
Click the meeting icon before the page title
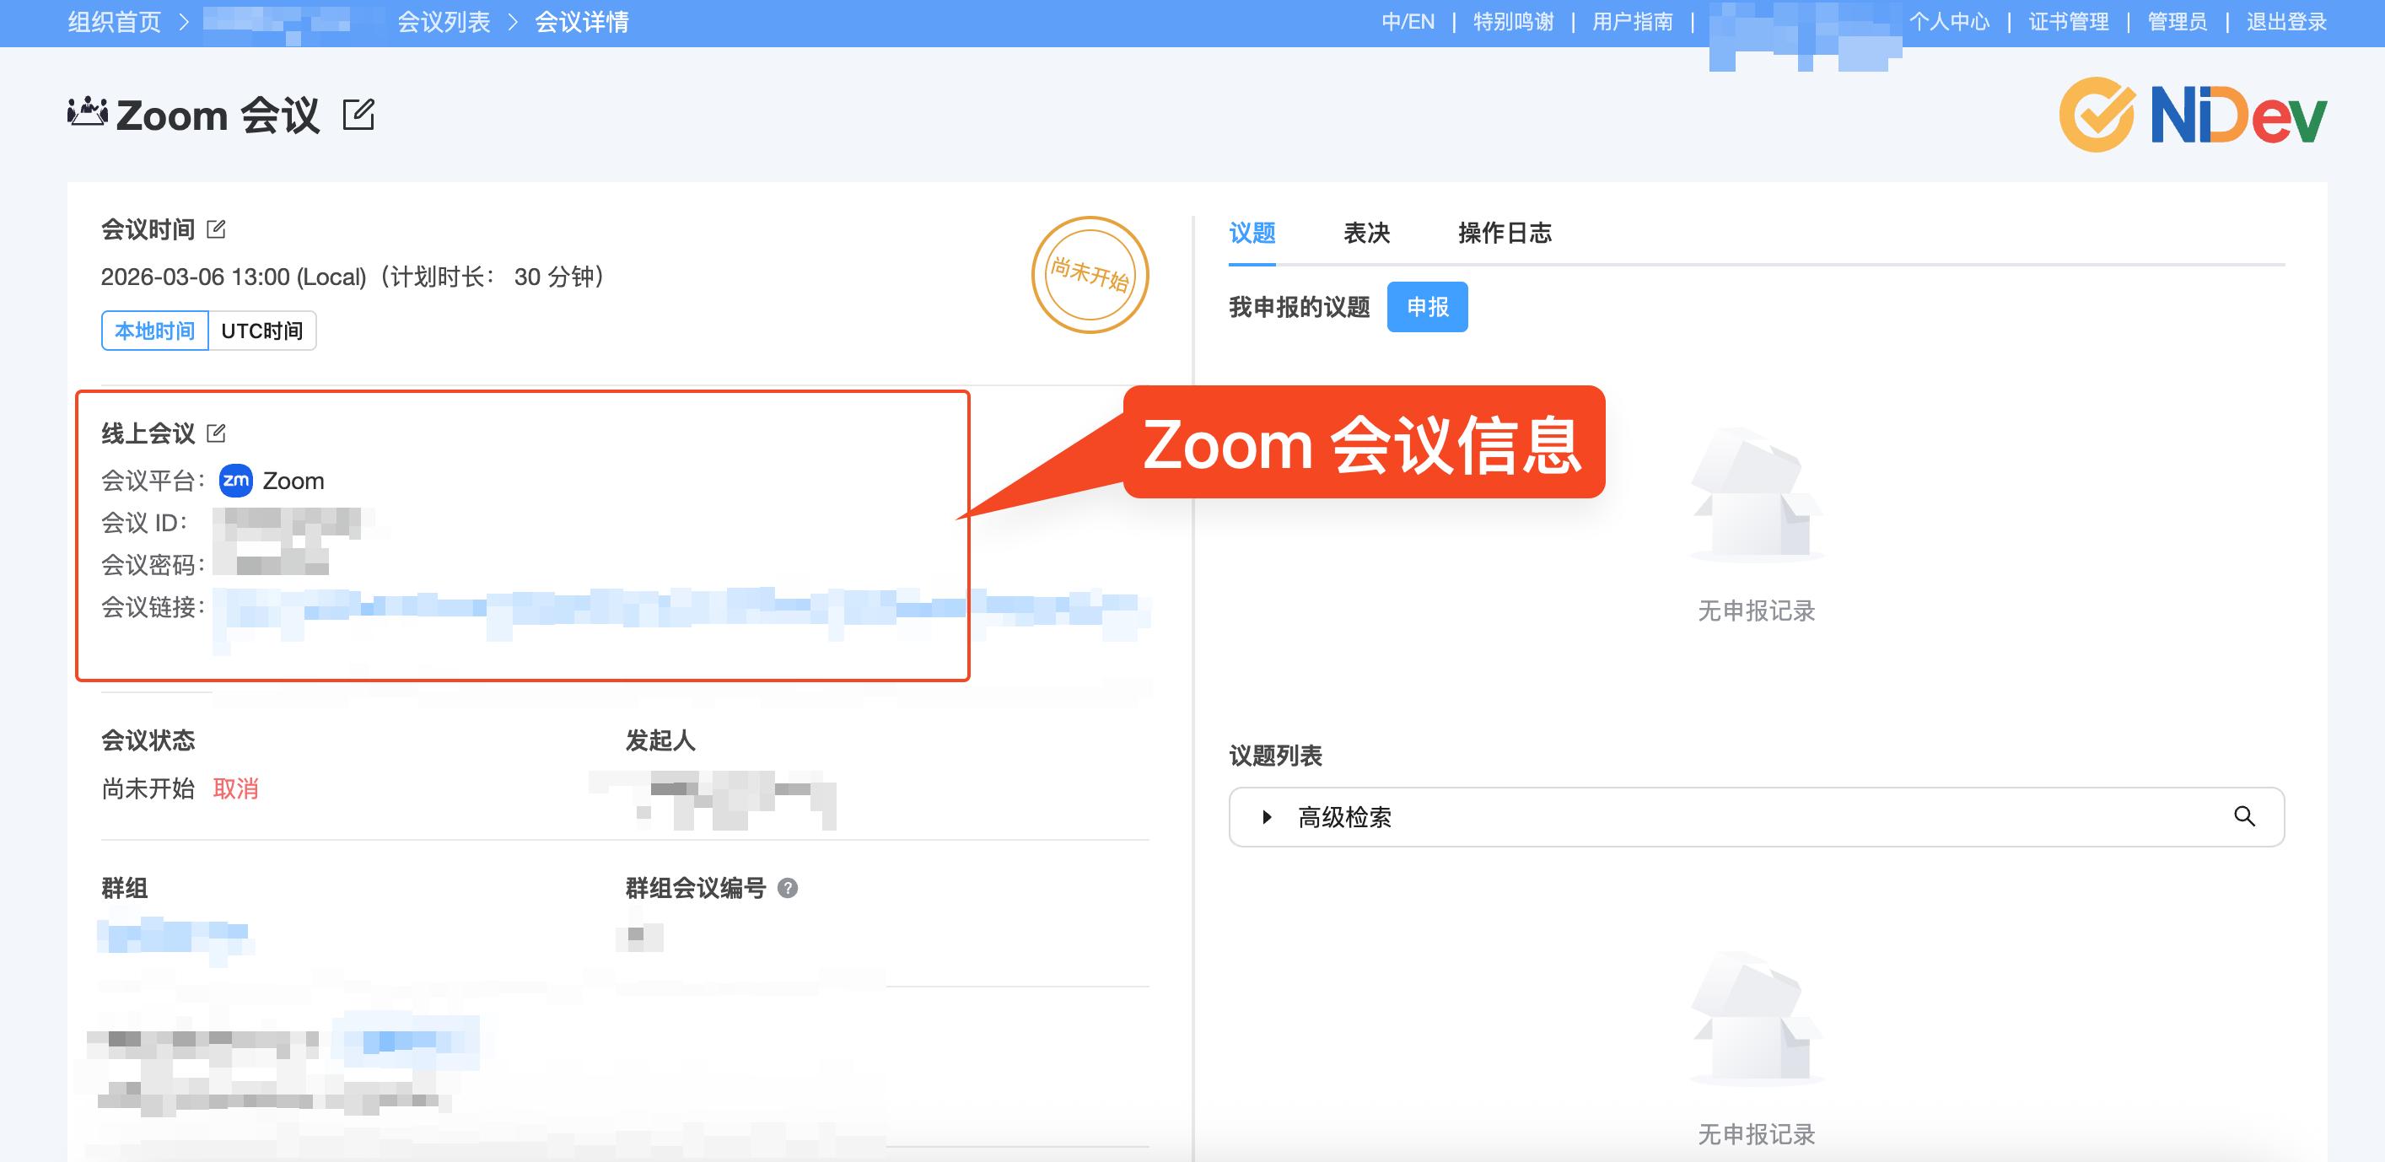(86, 112)
